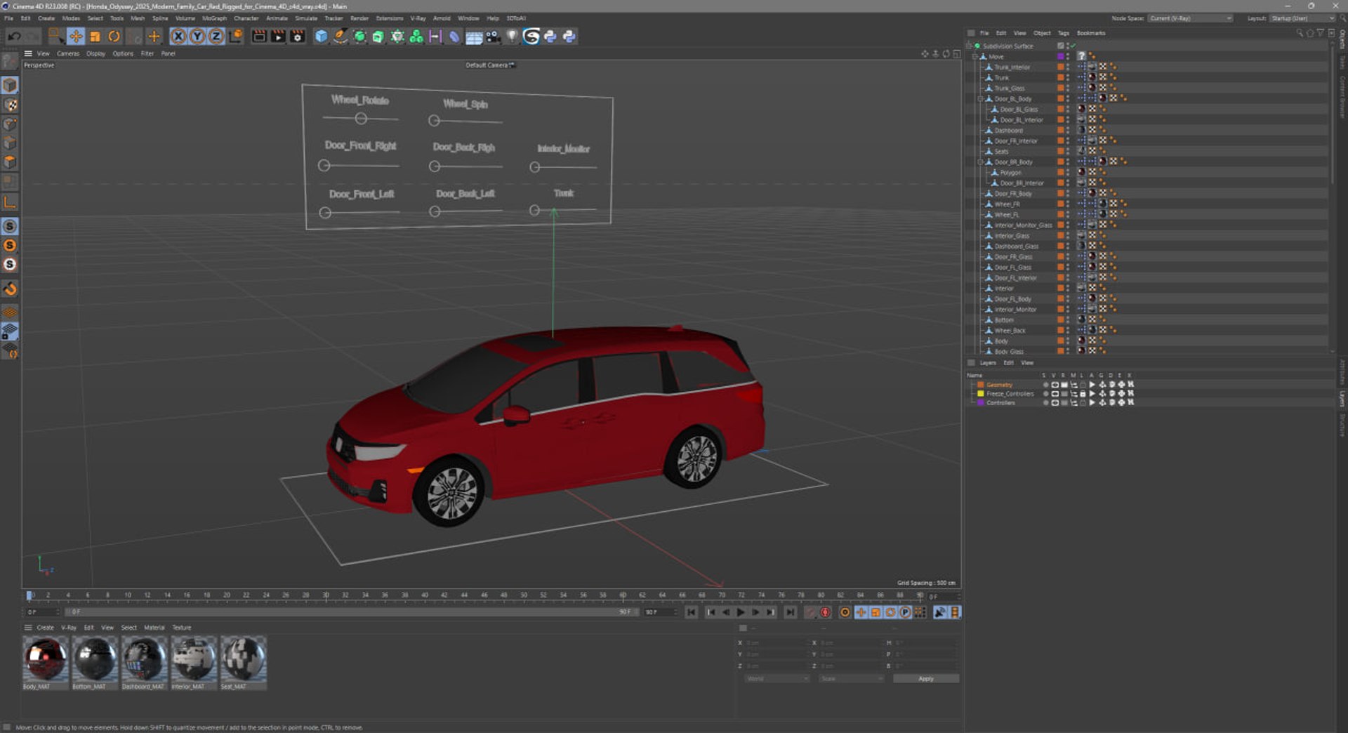The width and height of the screenshot is (1348, 733).
Task: Open the Texture menu in Material Manager
Action: [x=182, y=628]
